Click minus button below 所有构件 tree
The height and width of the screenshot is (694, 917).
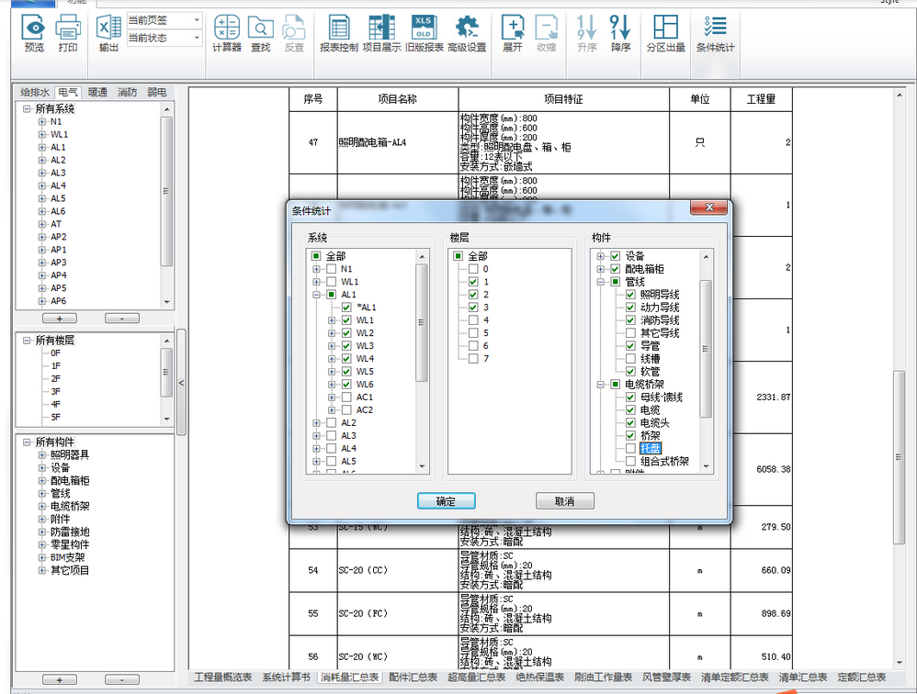121,679
